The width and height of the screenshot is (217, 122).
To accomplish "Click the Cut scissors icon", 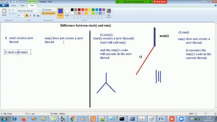I will tap(9, 10).
